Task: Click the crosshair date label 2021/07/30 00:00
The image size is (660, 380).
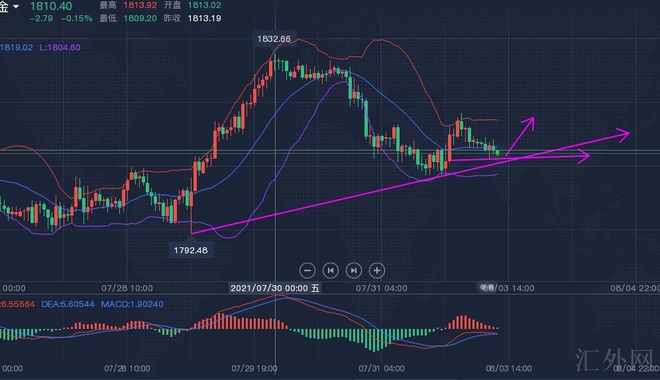Action: [274, 288]
